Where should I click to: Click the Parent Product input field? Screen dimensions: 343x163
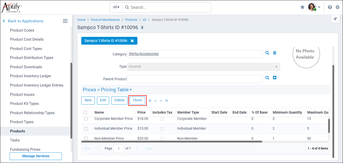coord(195,79)
